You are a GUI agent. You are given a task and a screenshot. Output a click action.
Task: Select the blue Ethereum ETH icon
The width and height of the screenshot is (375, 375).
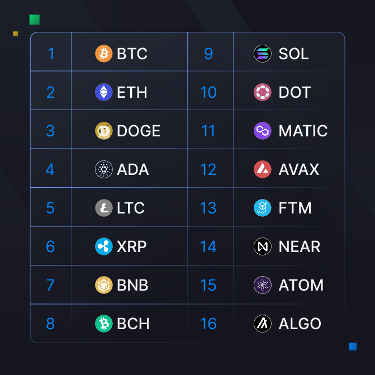104,92
